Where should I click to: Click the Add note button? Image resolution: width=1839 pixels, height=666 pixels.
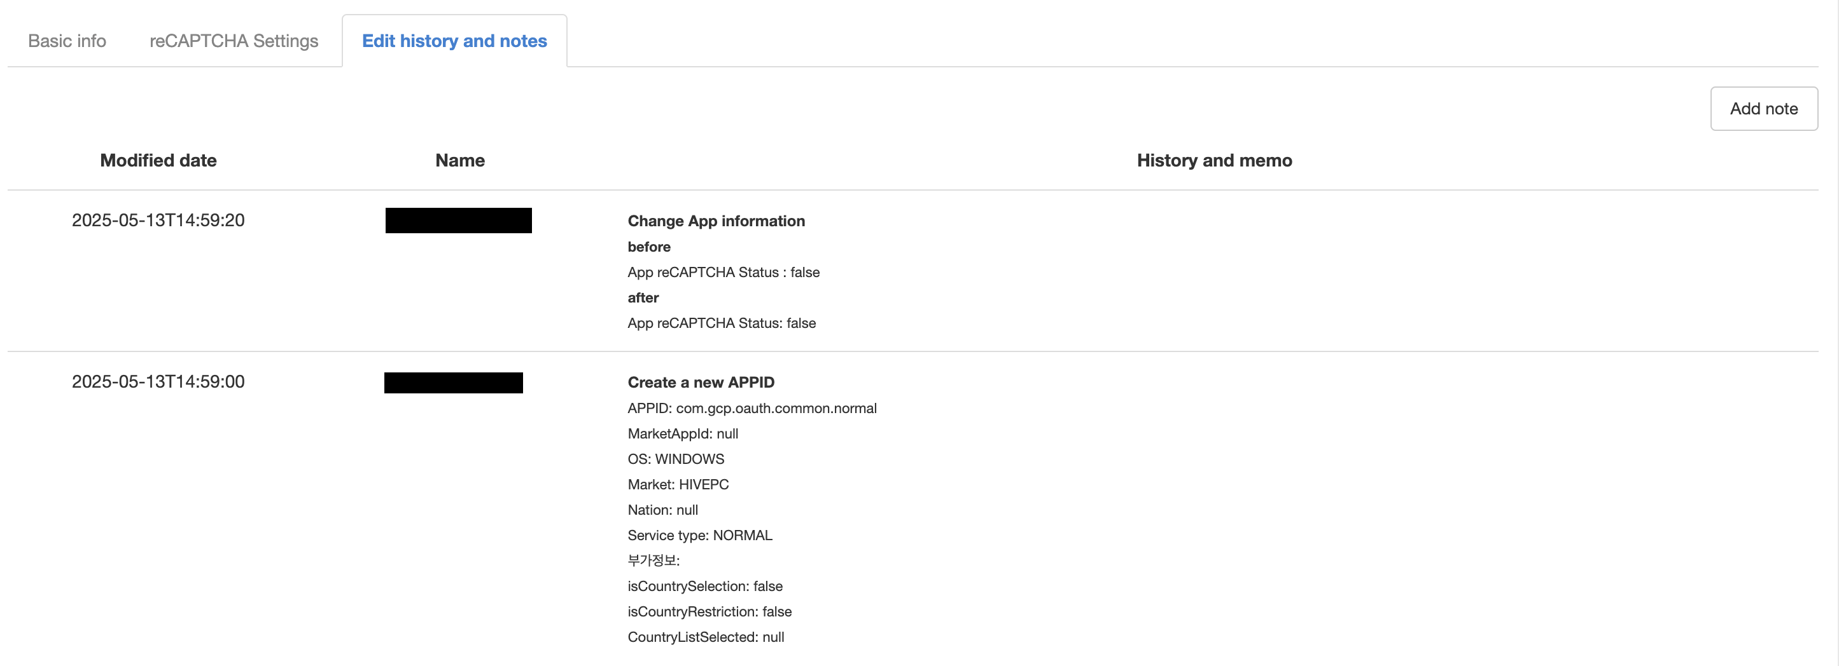(x=1763, y=109)
